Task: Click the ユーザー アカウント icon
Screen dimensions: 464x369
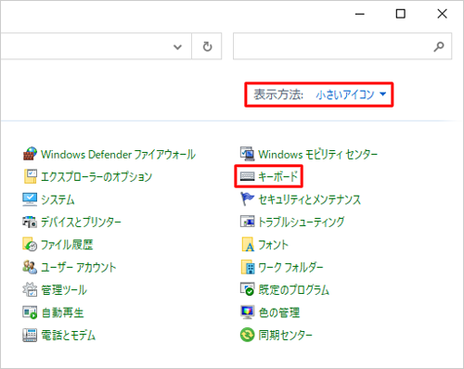Action: pos(30,267)
